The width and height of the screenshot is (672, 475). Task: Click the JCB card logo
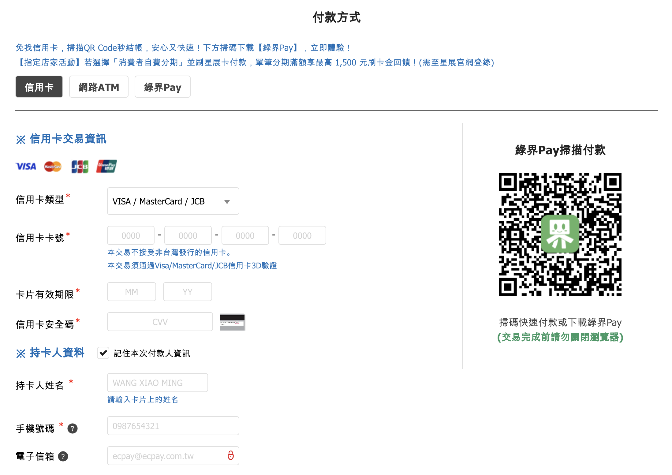pos(80,166)
